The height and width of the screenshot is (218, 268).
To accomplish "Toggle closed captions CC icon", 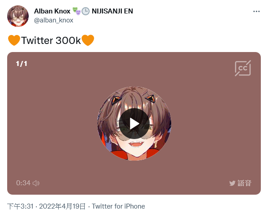I will tap(243, 68).
